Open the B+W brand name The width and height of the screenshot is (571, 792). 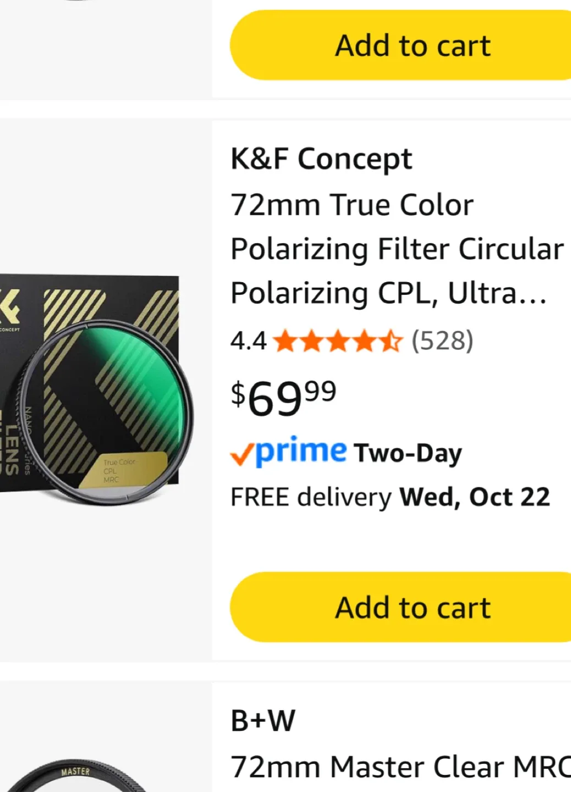coord(263,721)
